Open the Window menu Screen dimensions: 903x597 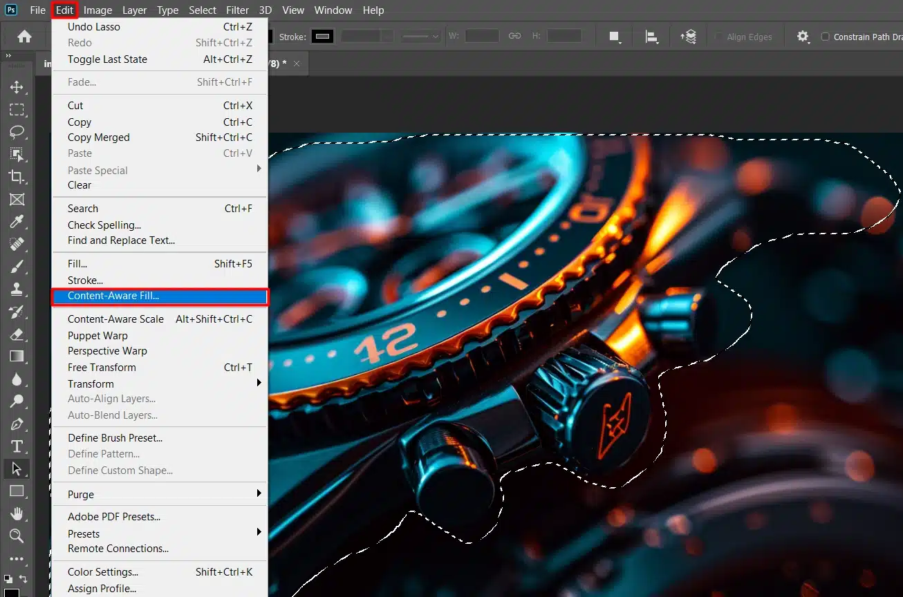click(x=333, y=10)
